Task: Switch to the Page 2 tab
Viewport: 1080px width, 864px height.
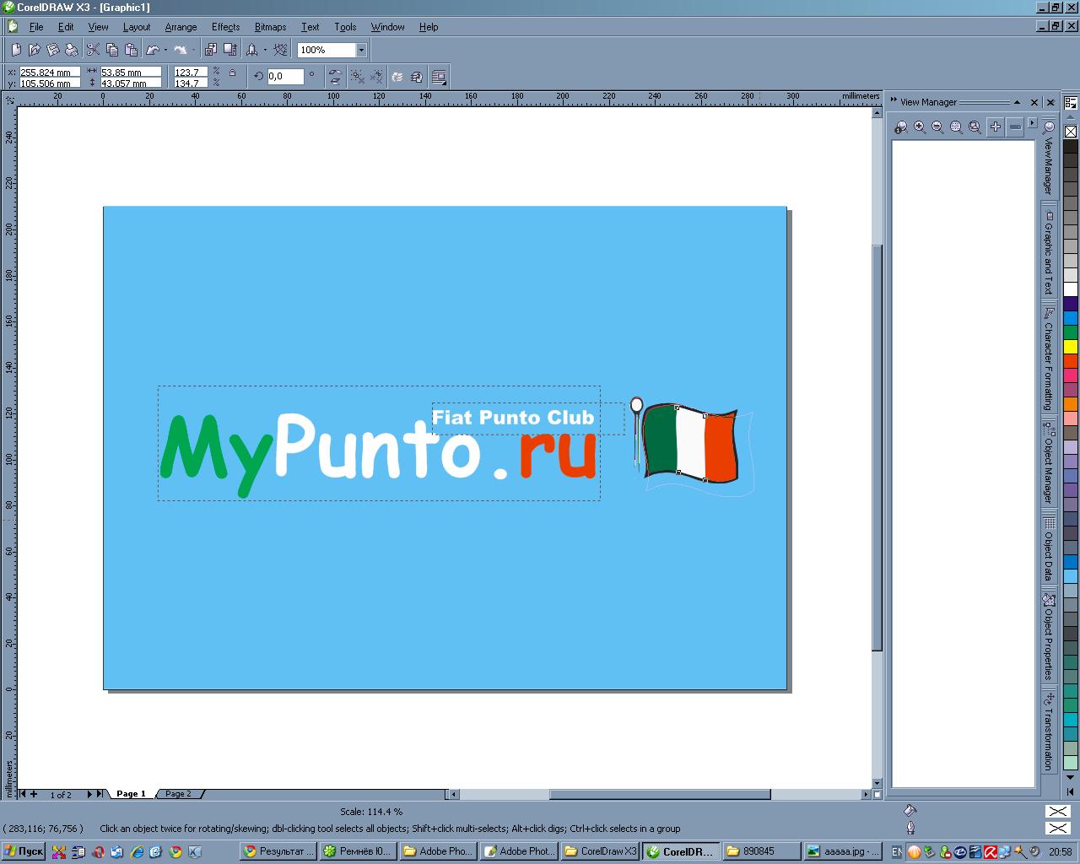Action: (178, 794)
